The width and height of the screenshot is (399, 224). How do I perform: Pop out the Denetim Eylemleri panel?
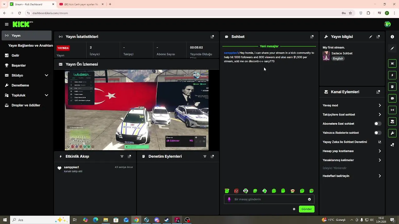212,156
